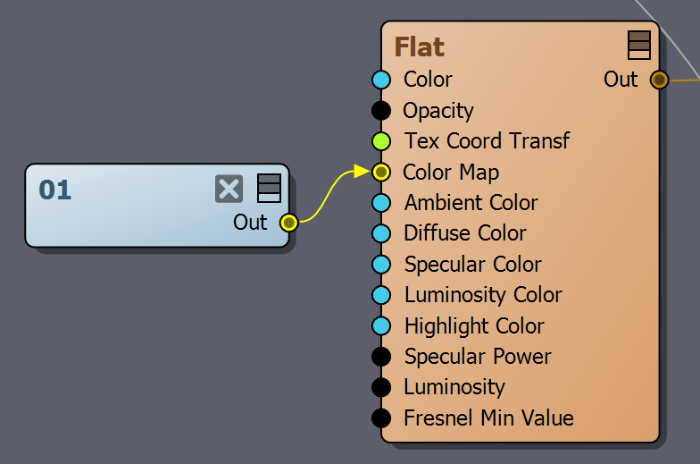Collapse the Flat node with its stacked-bars icon

click(x=639, y=45)
